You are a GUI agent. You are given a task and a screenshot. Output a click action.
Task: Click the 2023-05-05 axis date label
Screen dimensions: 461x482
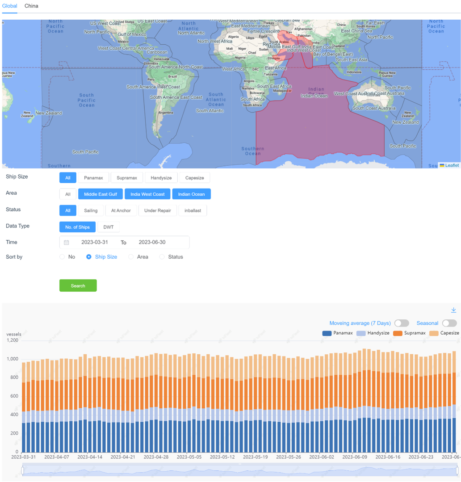click(x=189, y=457)
